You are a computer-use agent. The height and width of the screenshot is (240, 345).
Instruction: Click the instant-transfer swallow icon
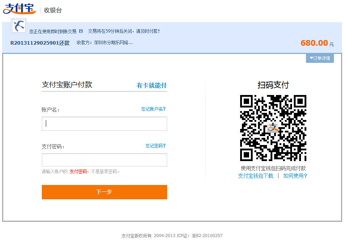click(18, 26)
